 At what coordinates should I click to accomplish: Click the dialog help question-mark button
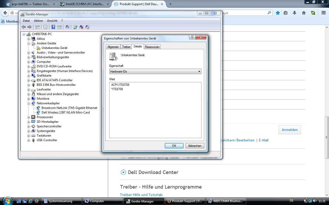tap(192, 37)
